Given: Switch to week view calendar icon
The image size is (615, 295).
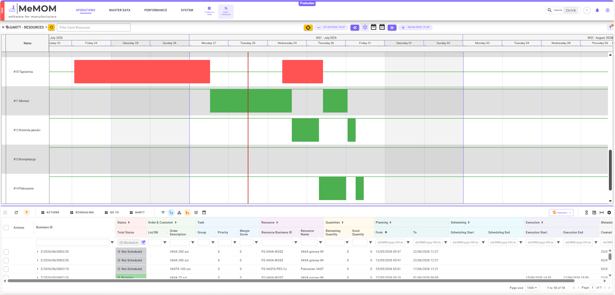Looking at the screenshot, I should click(374, 27).
